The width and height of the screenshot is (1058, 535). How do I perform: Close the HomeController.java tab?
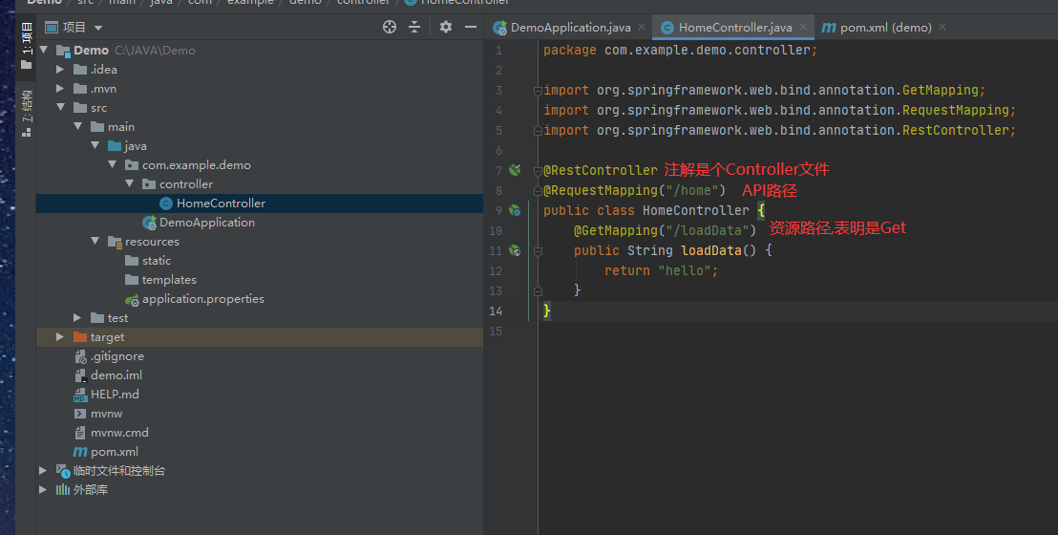pos(803,27)
